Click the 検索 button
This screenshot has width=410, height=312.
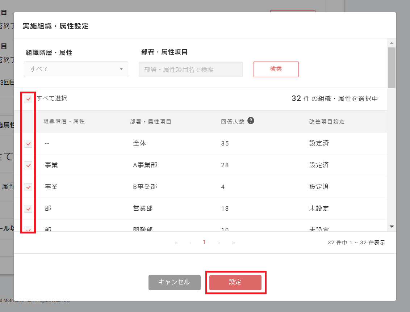tap(276, 69)
